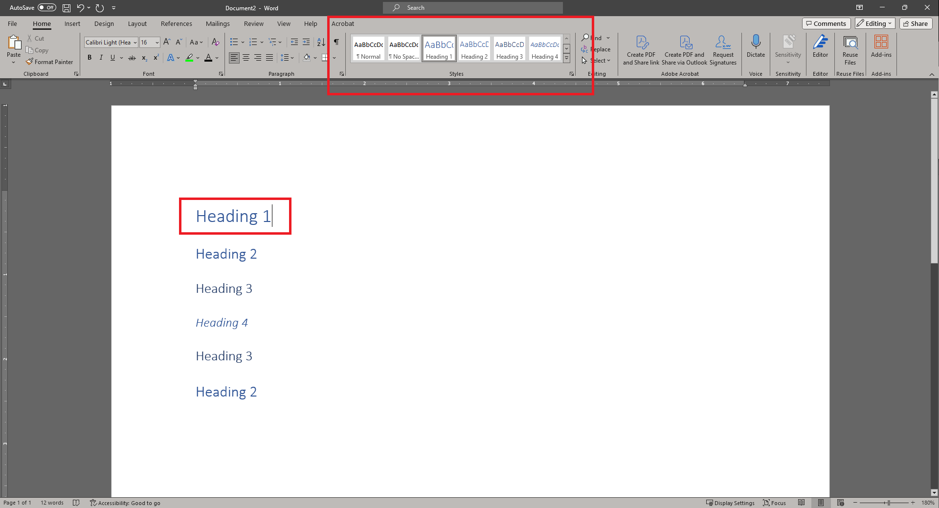
Task: Click the Share button
Action: point(916,23)
